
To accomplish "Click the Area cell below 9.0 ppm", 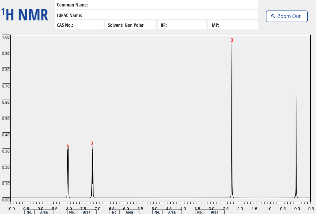I will click(x=44, y=212).
